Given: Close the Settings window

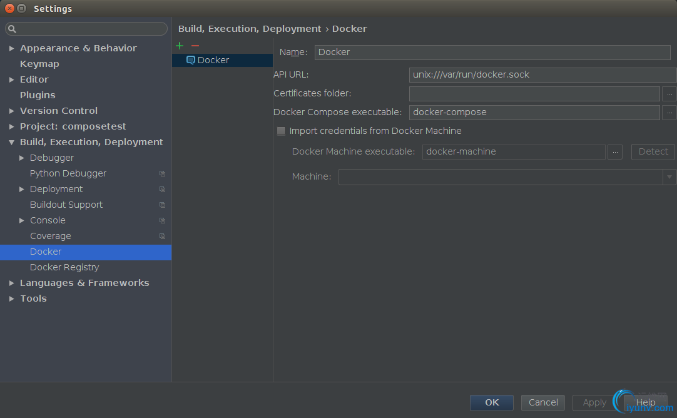Looking at the screenshot, I should click(9, 8).
